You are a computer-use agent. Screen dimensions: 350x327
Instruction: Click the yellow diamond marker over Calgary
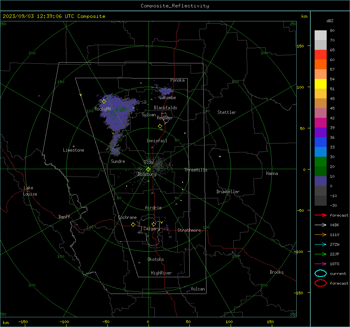click(154, 224)
